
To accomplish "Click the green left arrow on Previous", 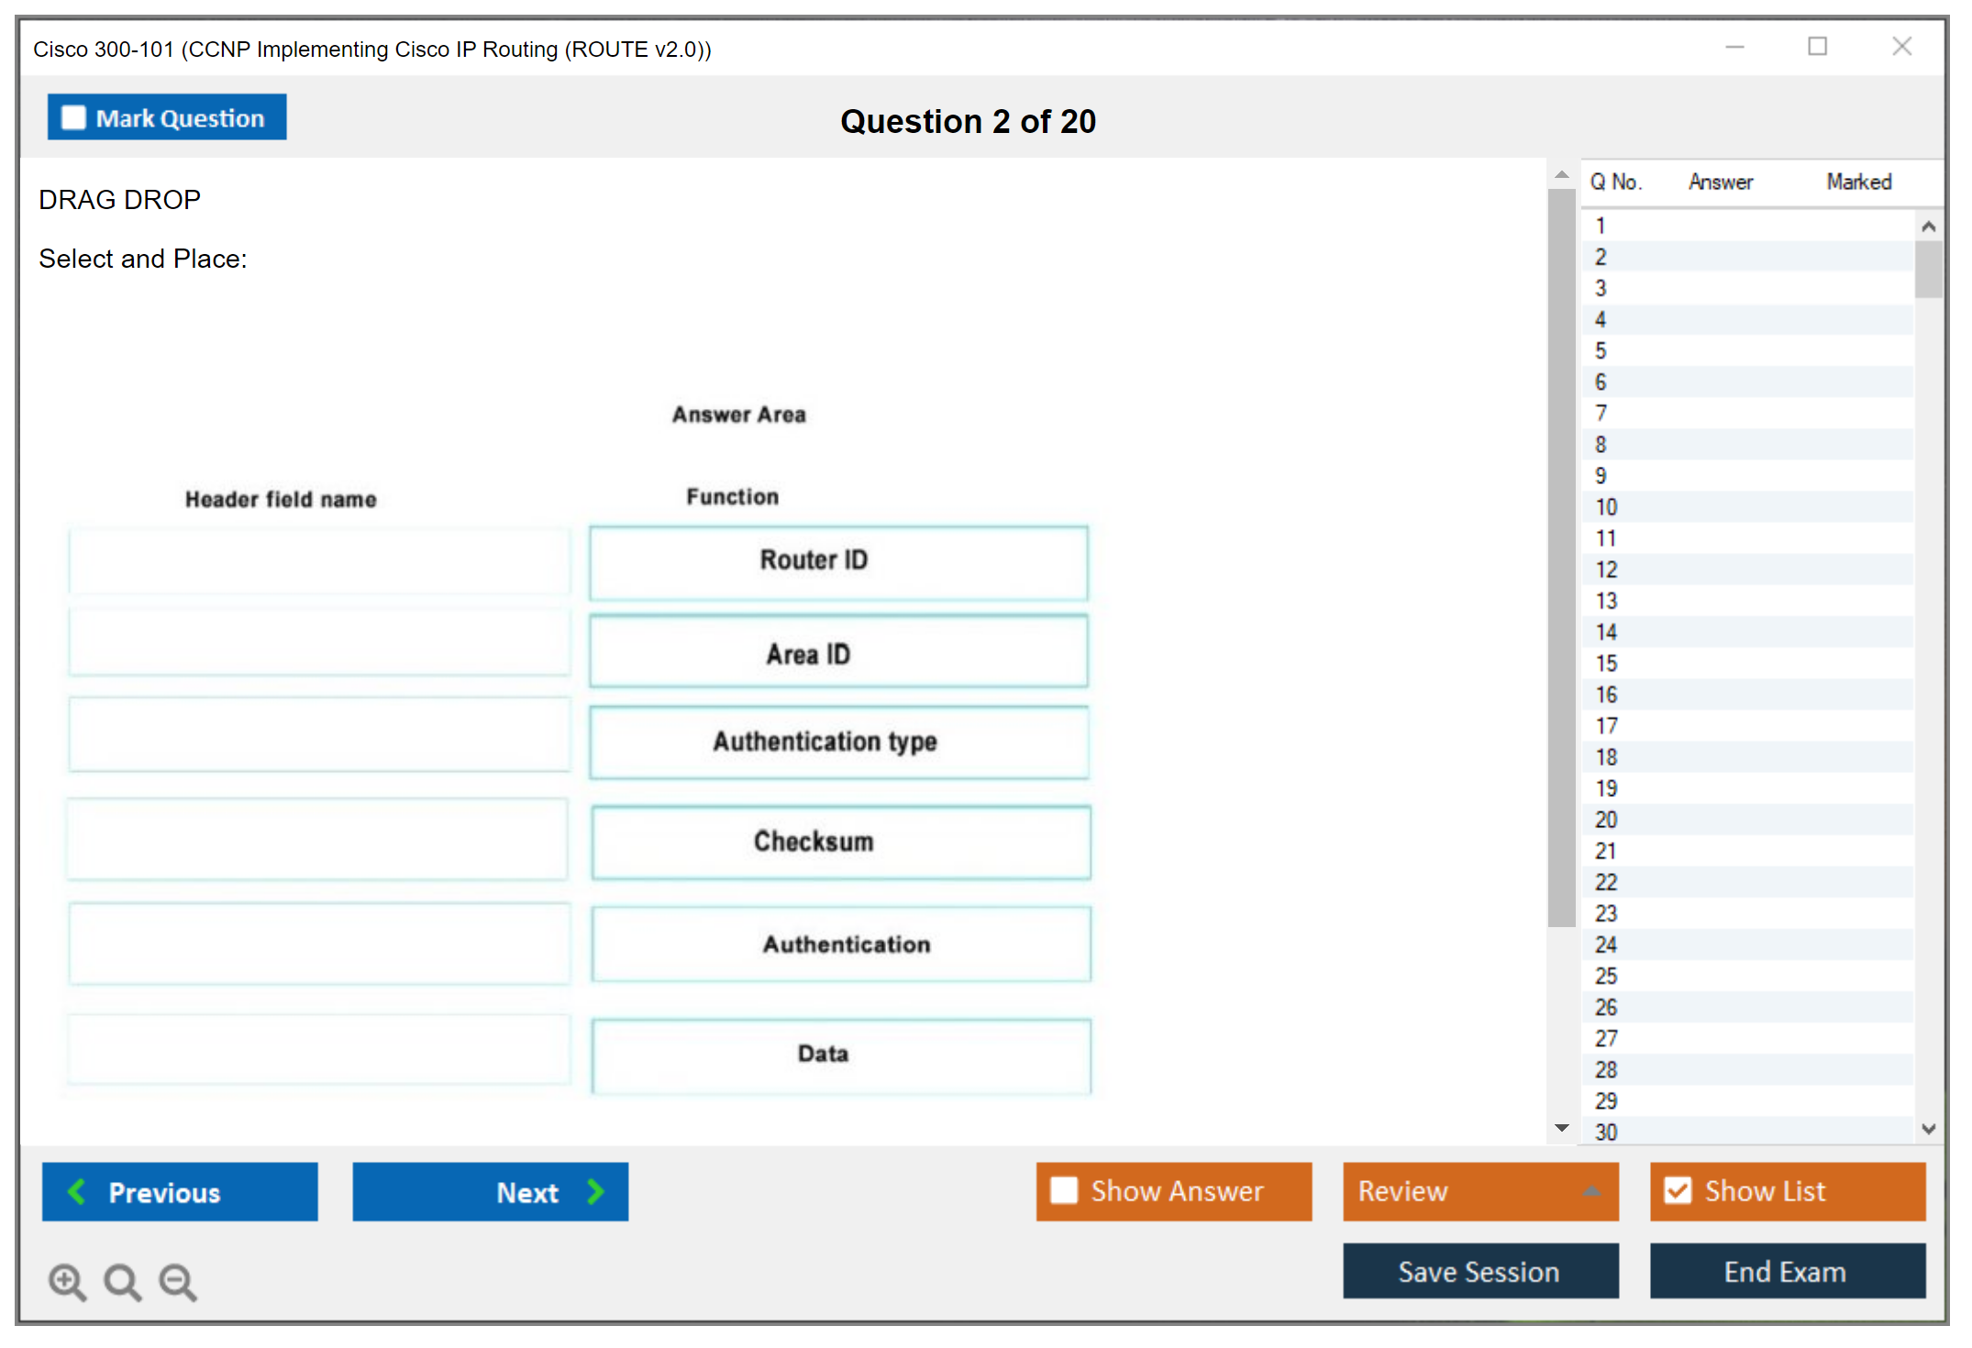I will (77, 1191).
